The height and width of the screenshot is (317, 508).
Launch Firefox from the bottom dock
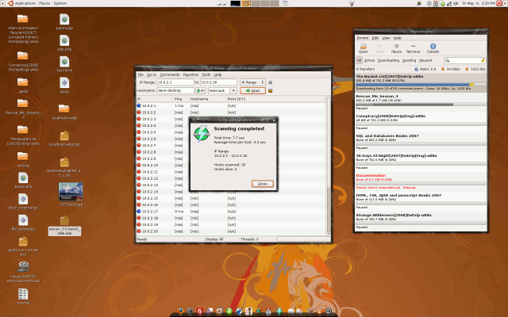(x=180, y=311)
